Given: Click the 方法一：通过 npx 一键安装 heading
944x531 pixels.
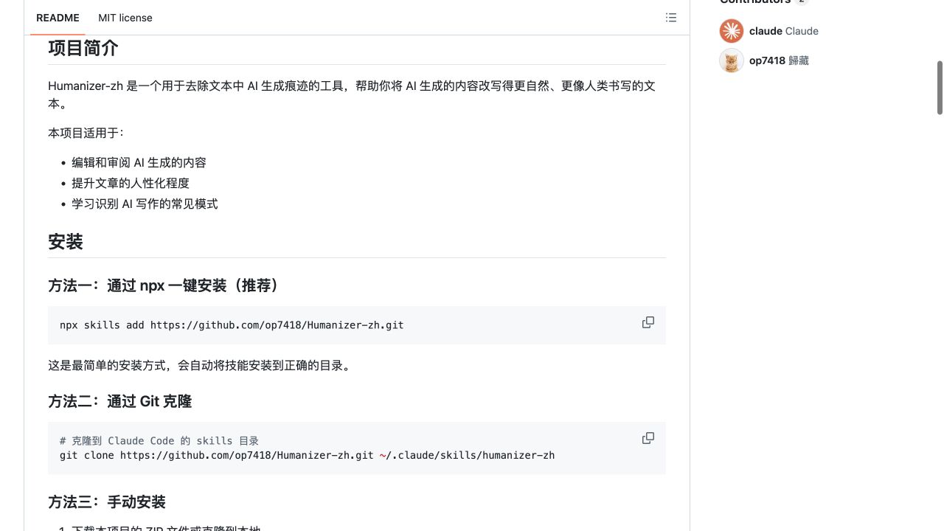Looking at the screenshot, I should (165, 285).
